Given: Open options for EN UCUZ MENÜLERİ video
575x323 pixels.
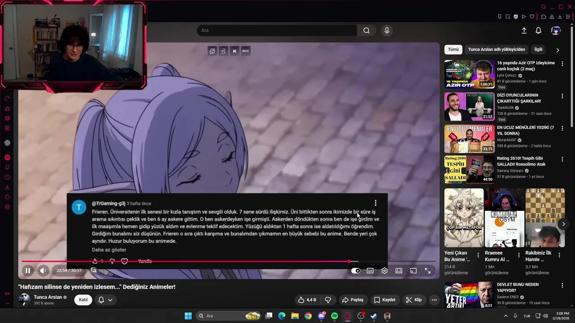Looking at the screenshot, I should click(562, 129).
